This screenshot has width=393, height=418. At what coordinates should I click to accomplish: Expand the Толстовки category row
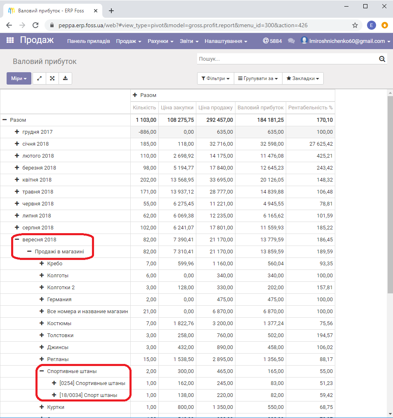pyautogui.click(x=42, y=335)
